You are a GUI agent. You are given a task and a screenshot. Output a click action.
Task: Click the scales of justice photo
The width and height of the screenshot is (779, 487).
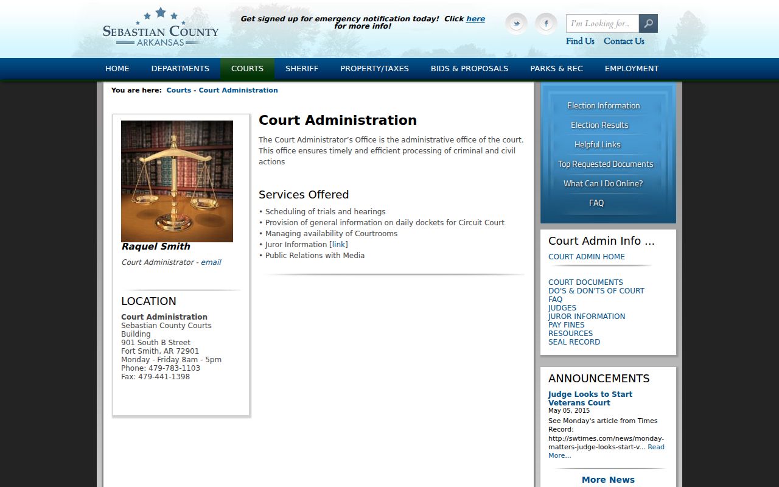click(177, 181)
